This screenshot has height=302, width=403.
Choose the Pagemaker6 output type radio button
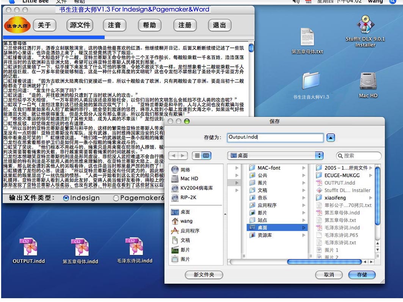coord(116,198)
